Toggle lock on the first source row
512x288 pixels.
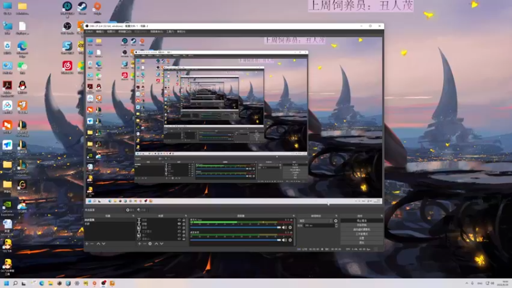click(x=184, y=220)
